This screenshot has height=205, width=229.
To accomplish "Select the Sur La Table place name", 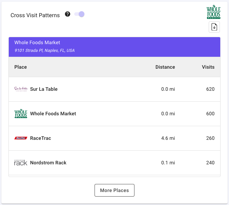I will 44,89.
